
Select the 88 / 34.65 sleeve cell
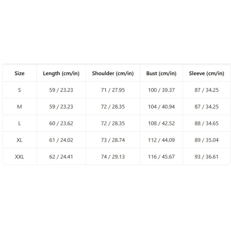[x=206, y=123]
